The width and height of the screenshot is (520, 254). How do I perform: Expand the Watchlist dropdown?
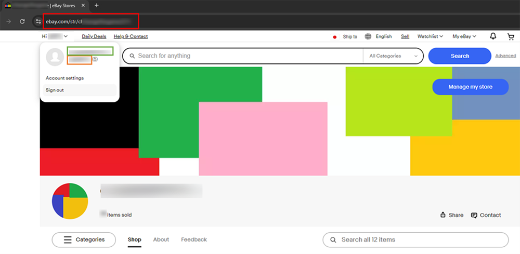point(430,36)
